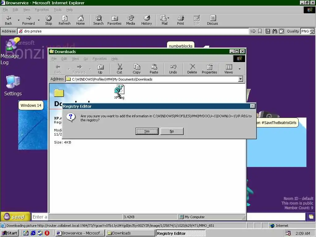Image resolution: width=316 pixels, height=237 pixels.
Task: Click the bookmarks book icon in Browservice bar
Action: (x=268, y=31)
